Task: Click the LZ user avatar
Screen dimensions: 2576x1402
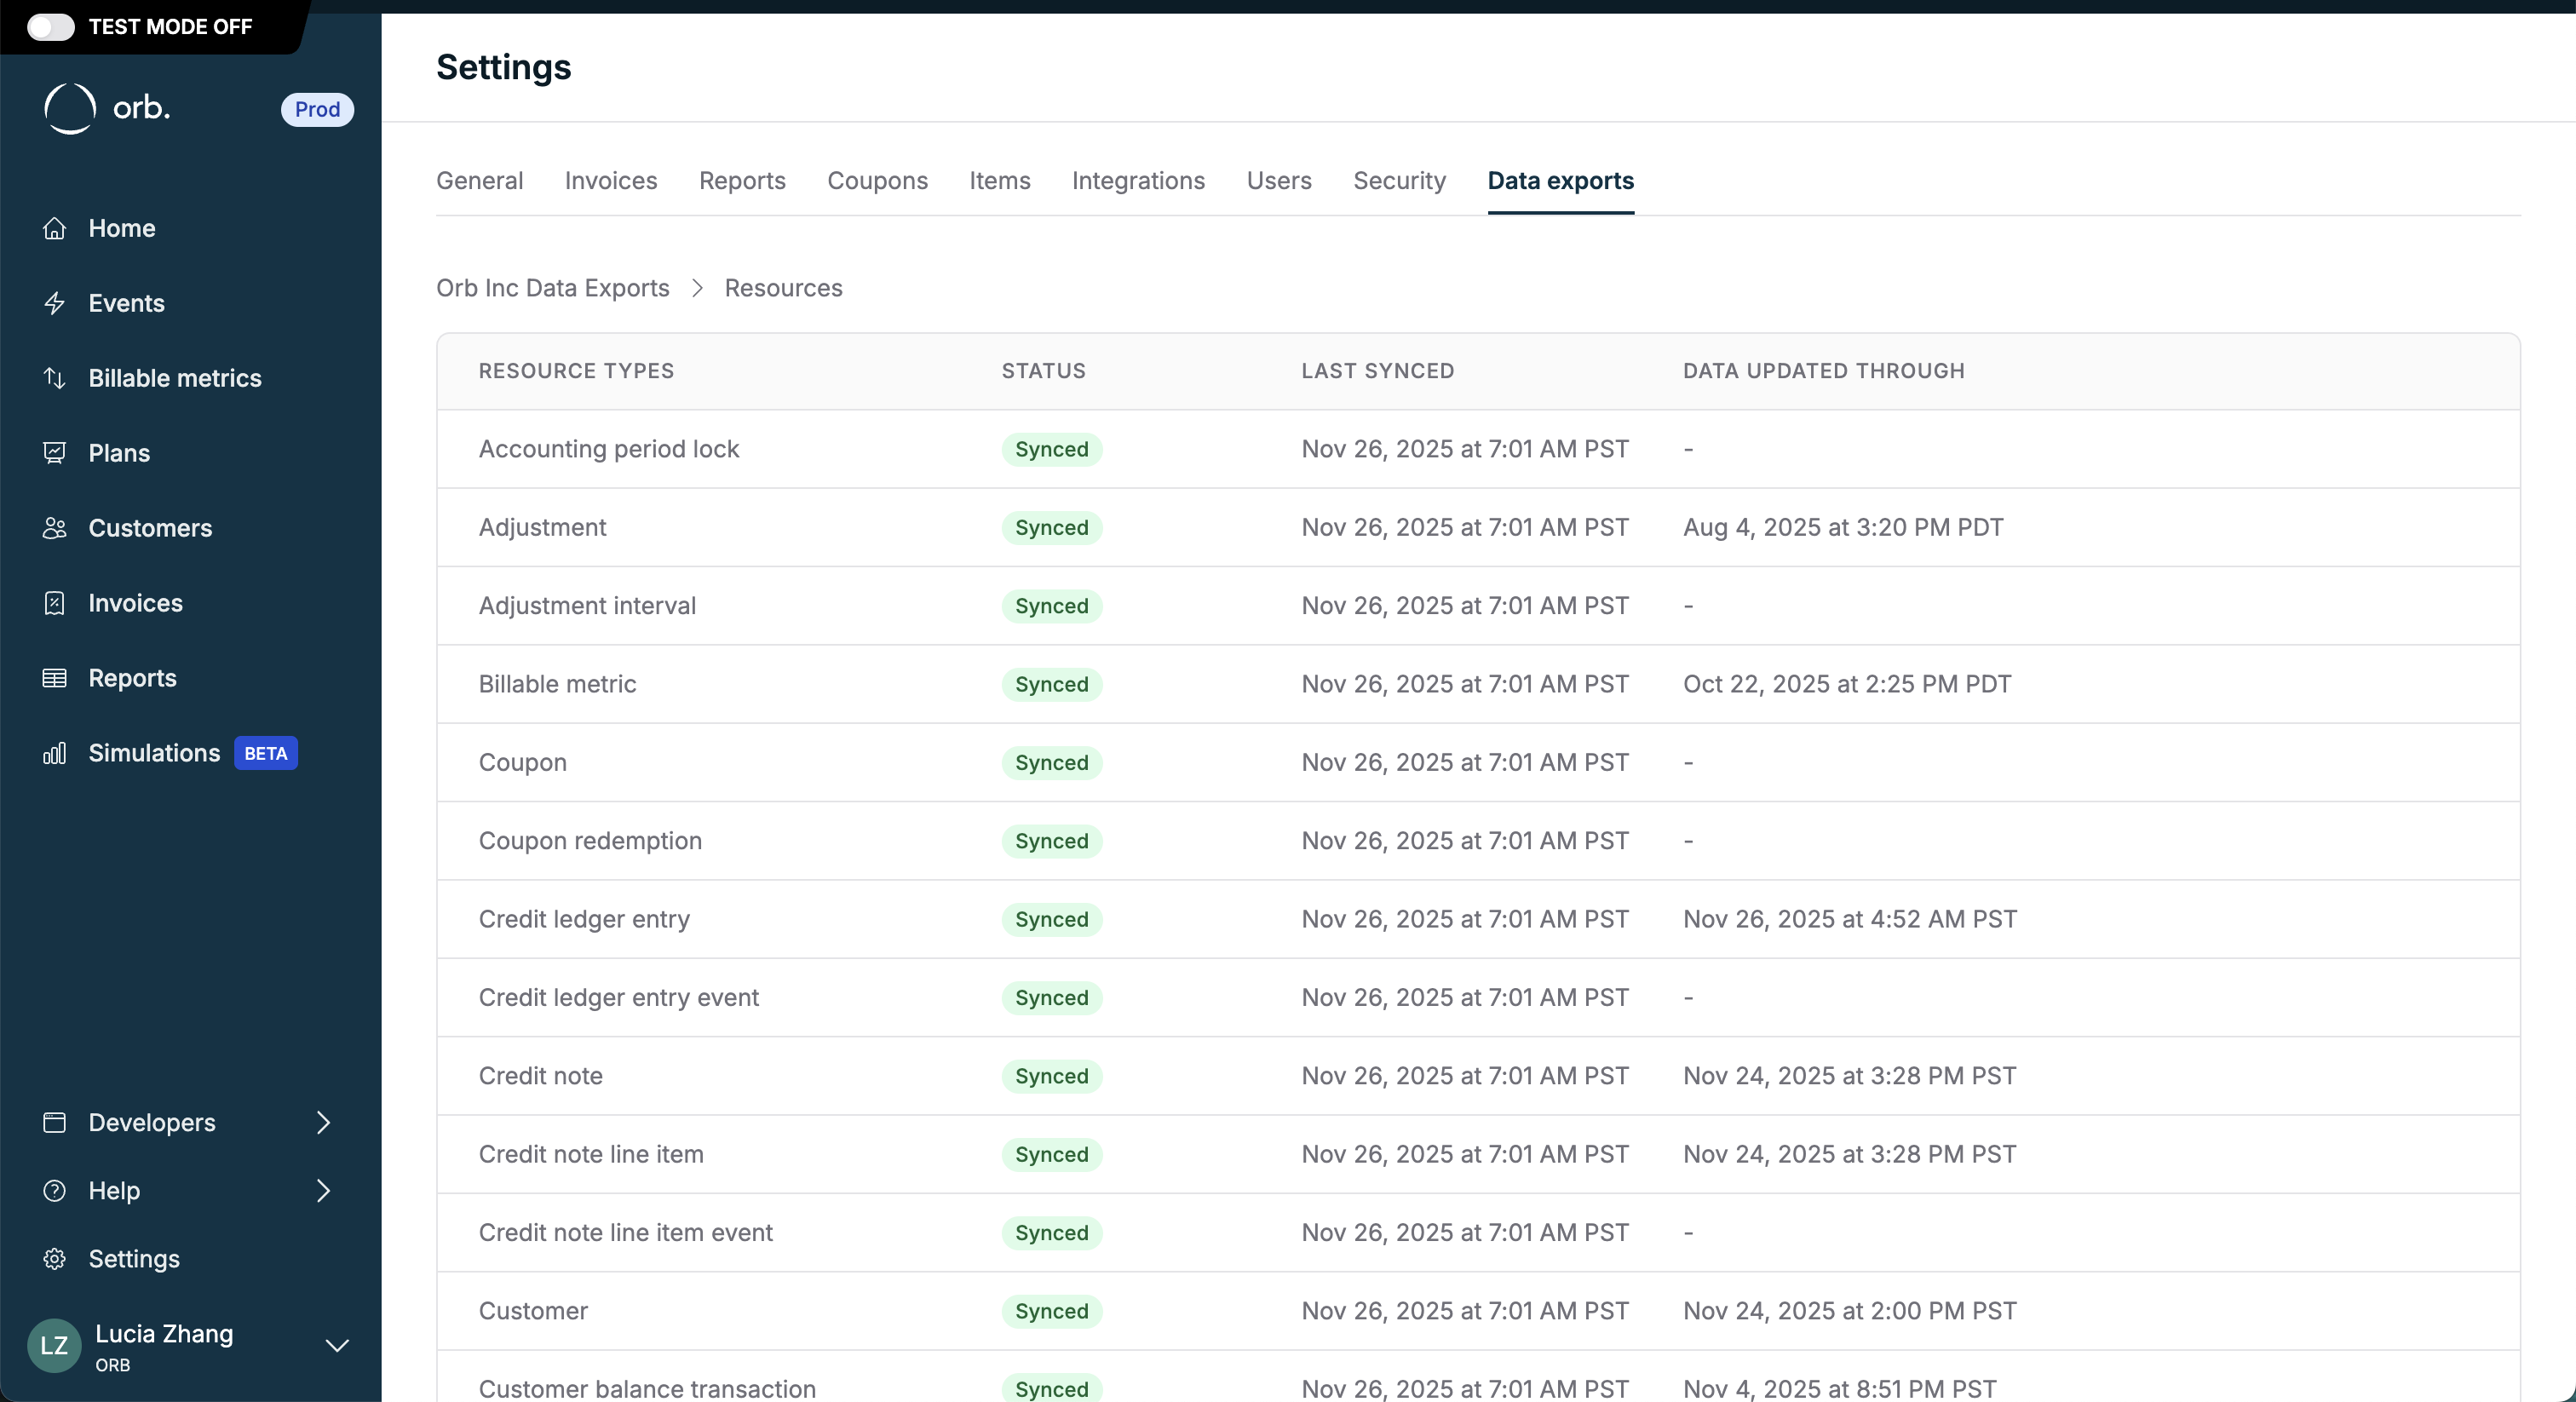Action: (x=54, y=1346)
